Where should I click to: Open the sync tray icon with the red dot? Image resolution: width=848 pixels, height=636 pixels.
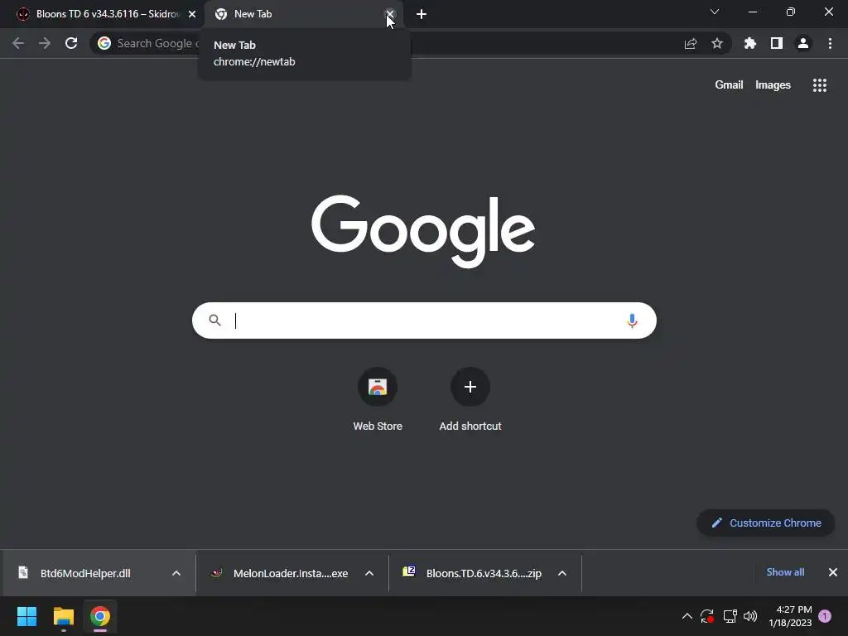pyautogui.click(x=707, y=616)
